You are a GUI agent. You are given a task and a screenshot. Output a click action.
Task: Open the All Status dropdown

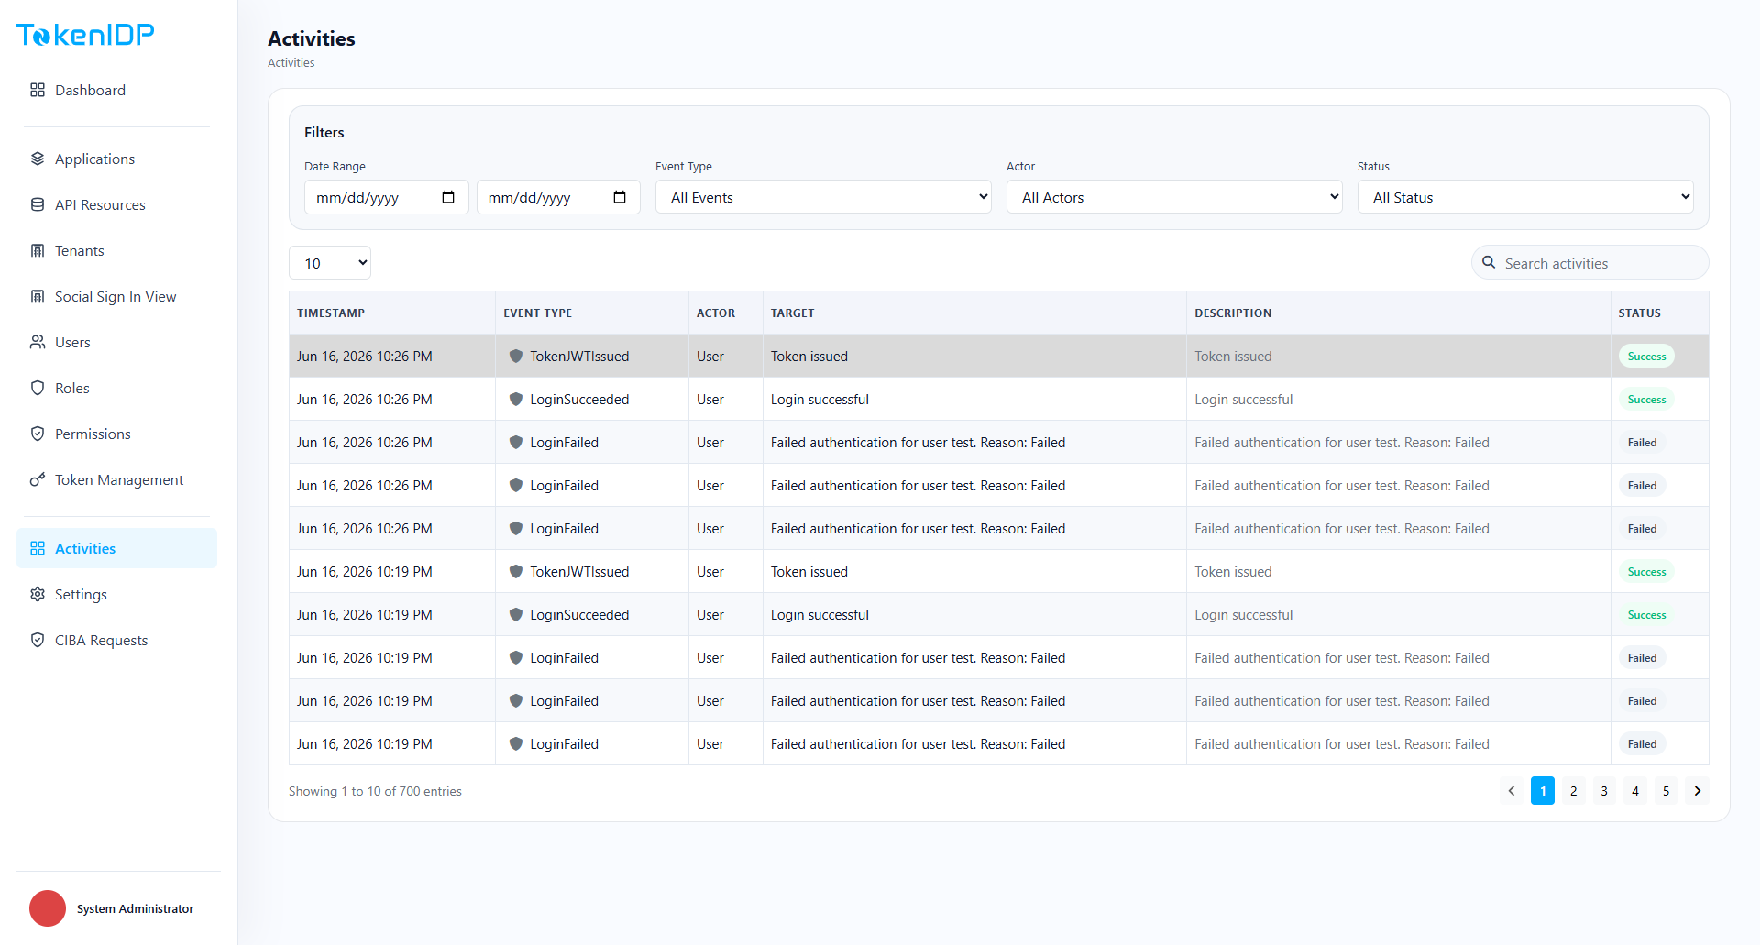click(x=1525, y=197)
